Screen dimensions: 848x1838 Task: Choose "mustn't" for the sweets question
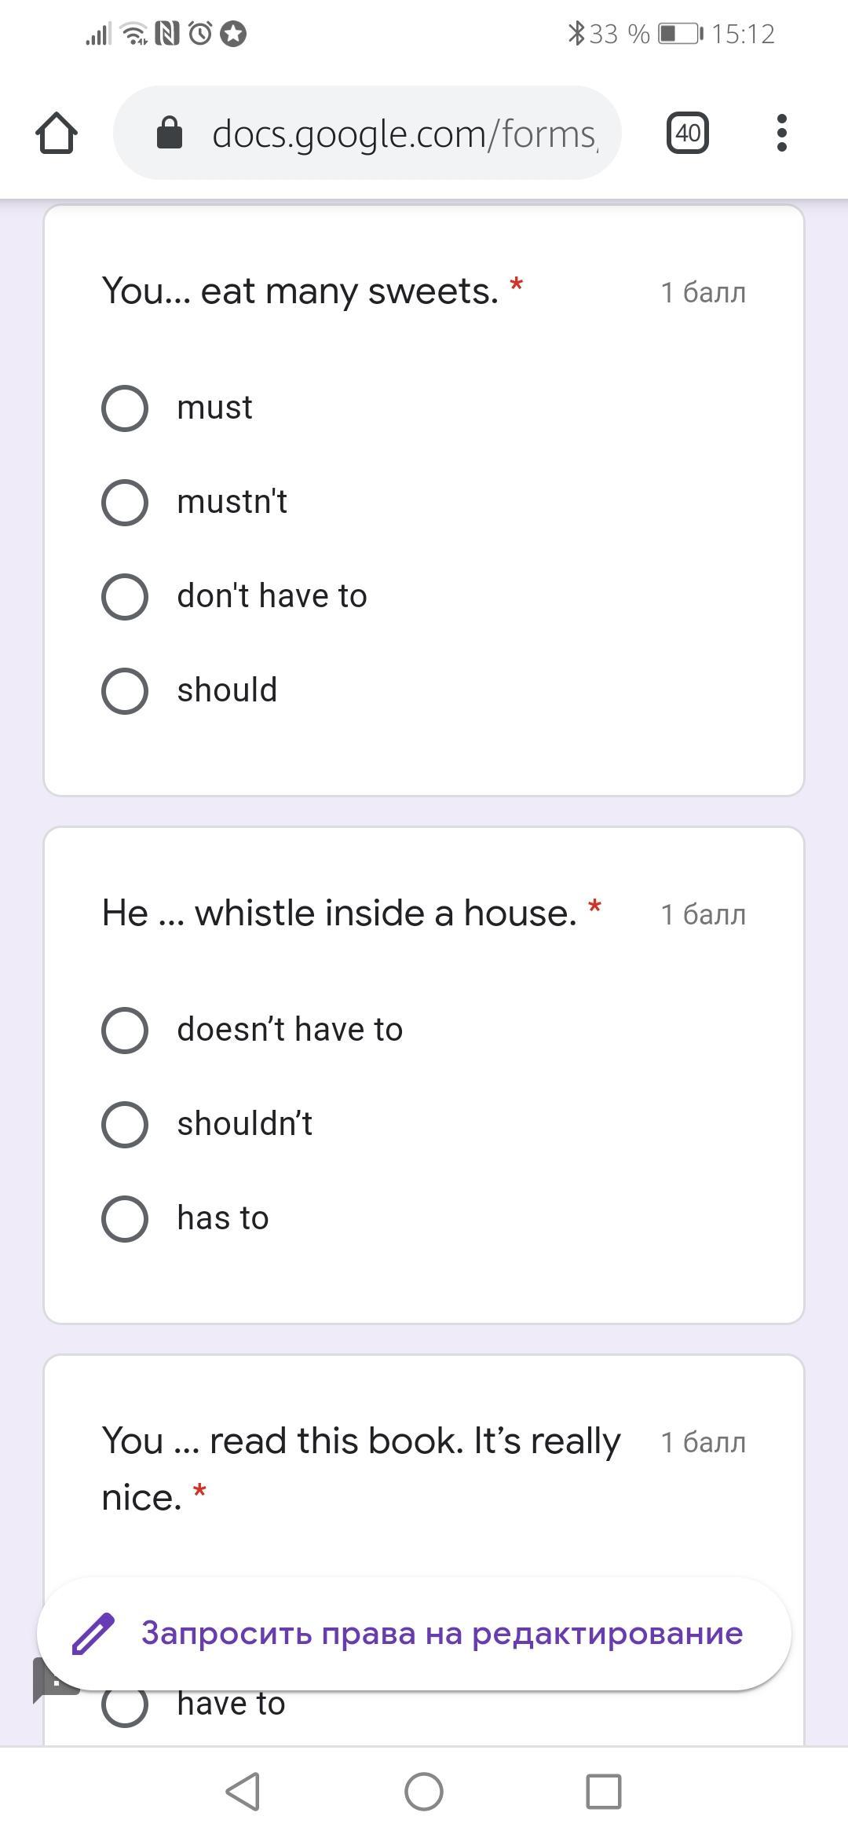point(125,503)
